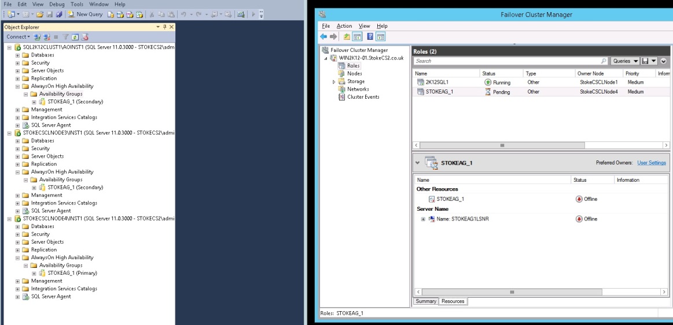673x325 pixels.
Task: Pin the Object Explorer panel with auto-hide pushpin
Action: click(x=164, y=27)
